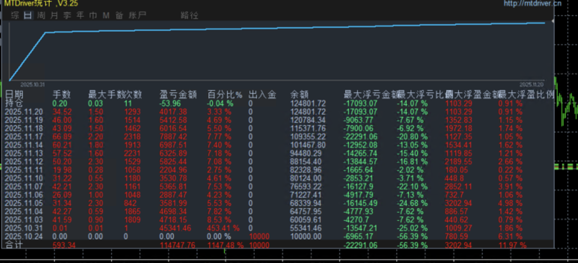Select the 币 (currency) view icon

[x=92, y=16]
